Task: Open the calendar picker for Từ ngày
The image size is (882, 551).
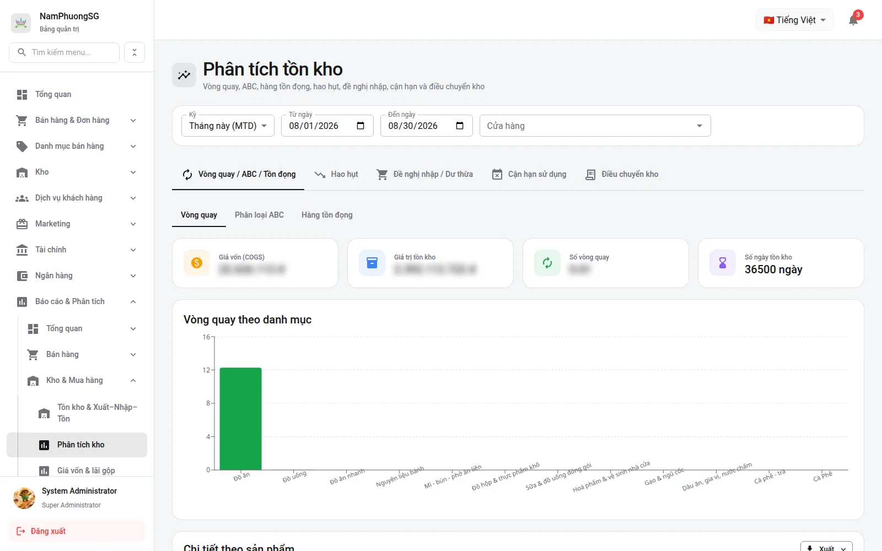Action: (361, 126)
